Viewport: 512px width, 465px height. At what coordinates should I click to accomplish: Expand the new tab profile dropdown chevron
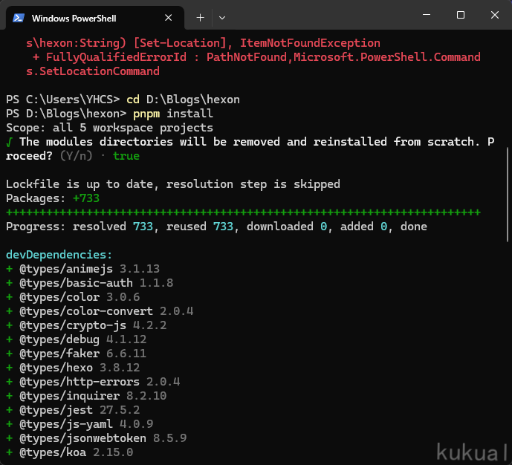[x=222, y=18]
